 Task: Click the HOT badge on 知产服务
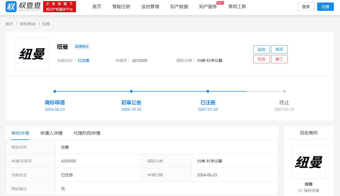click(220, 3)
